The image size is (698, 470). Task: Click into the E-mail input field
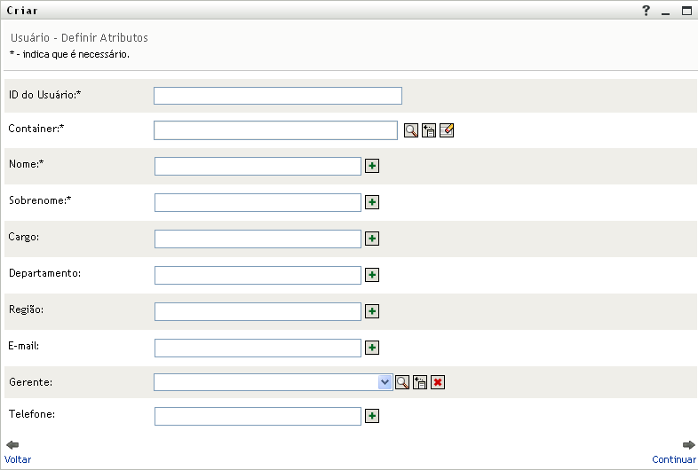click(258, 348)
